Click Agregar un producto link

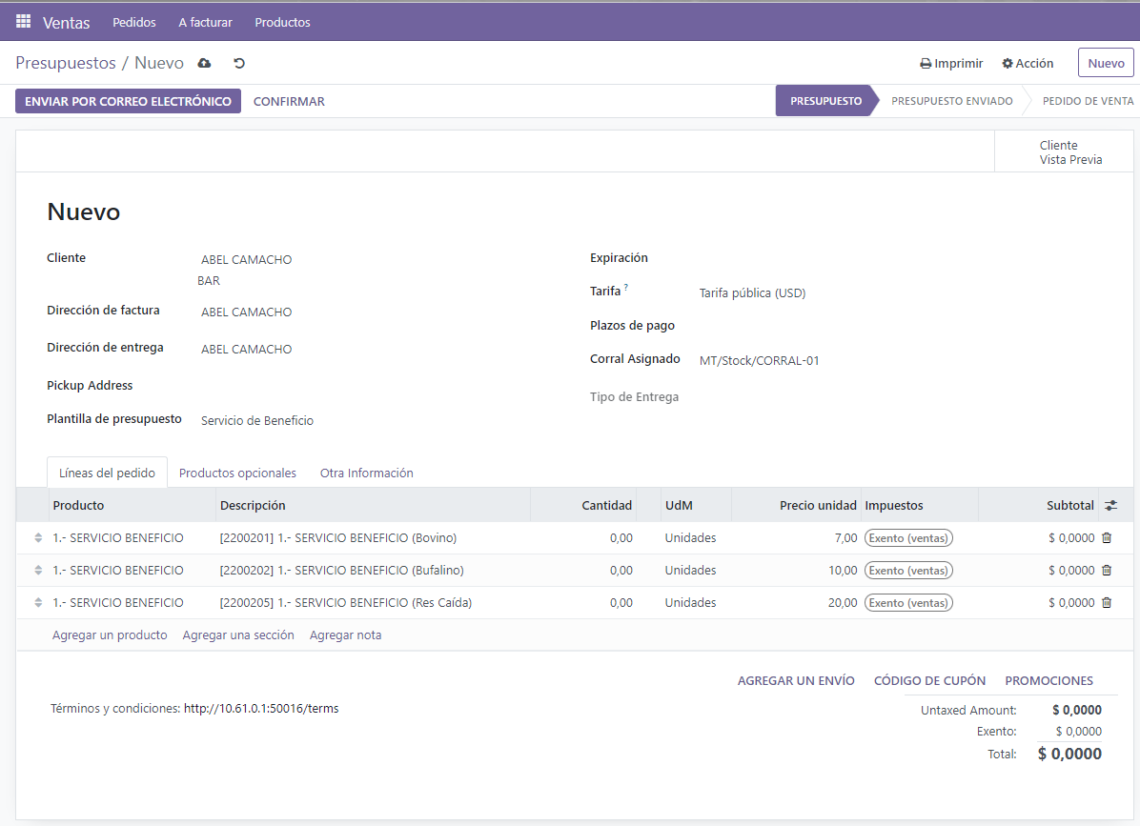tap(110, 635)
